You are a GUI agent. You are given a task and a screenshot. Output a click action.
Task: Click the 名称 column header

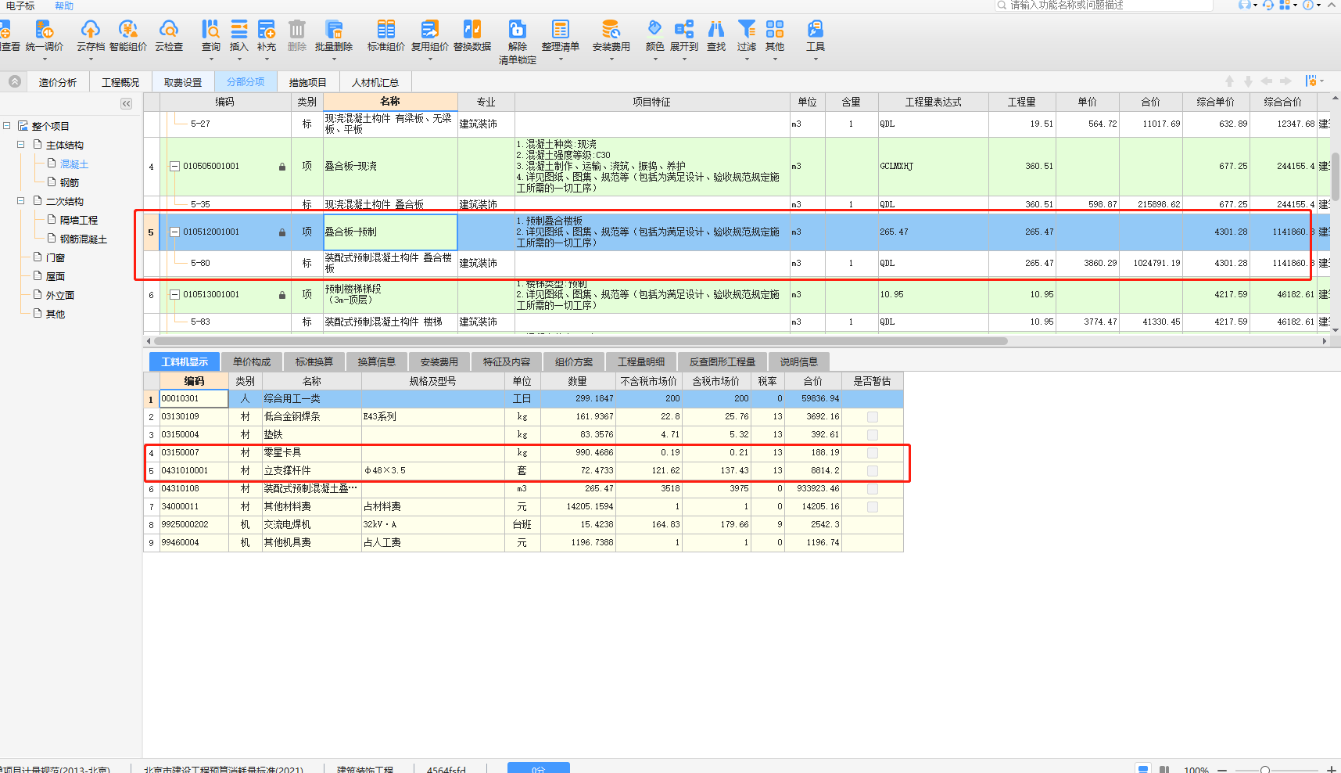pyautogui.click(x=390, y=102)
